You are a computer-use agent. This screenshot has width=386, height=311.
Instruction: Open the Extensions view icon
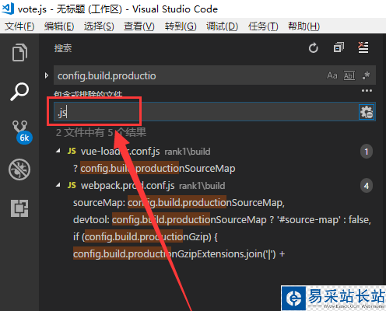point(19,208)
